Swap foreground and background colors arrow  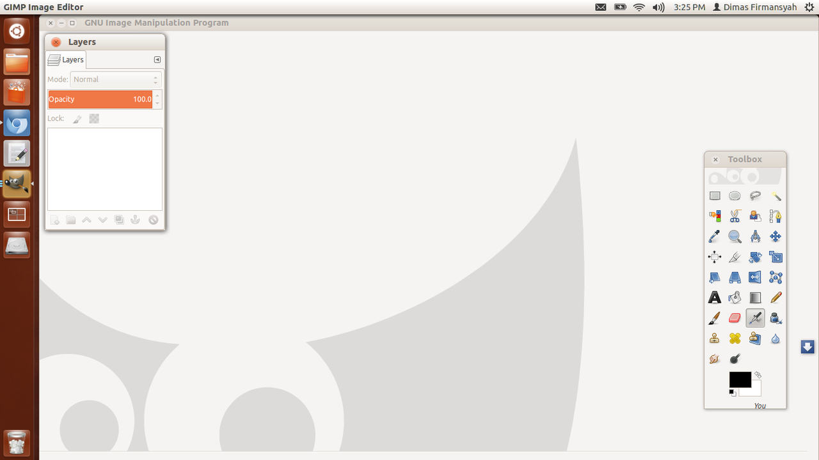[758, 375]
